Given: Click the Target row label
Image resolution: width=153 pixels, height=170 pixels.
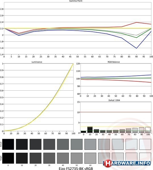Looking at the screenshot, I should click(x=1, y=158).
